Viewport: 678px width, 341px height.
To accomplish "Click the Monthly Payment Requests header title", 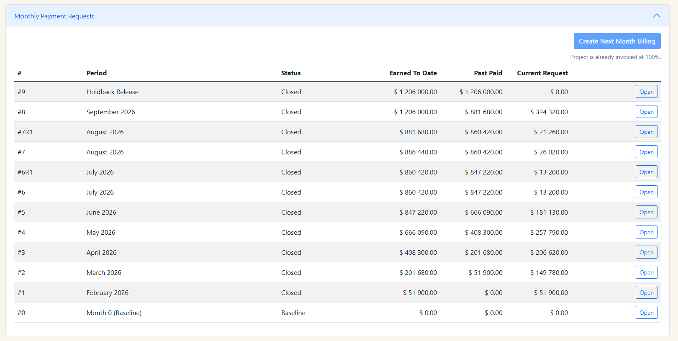I will (x=54, y=16).
